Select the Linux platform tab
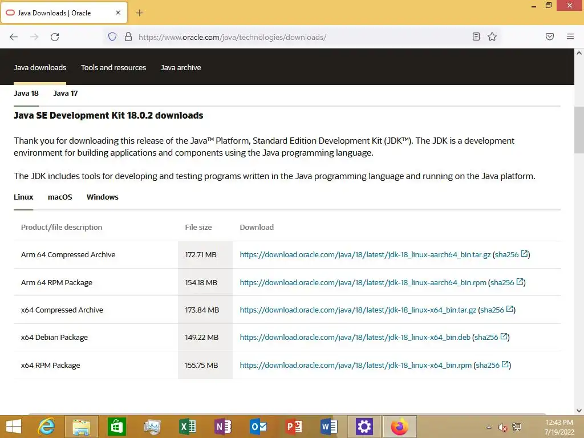 coord(23,197)
